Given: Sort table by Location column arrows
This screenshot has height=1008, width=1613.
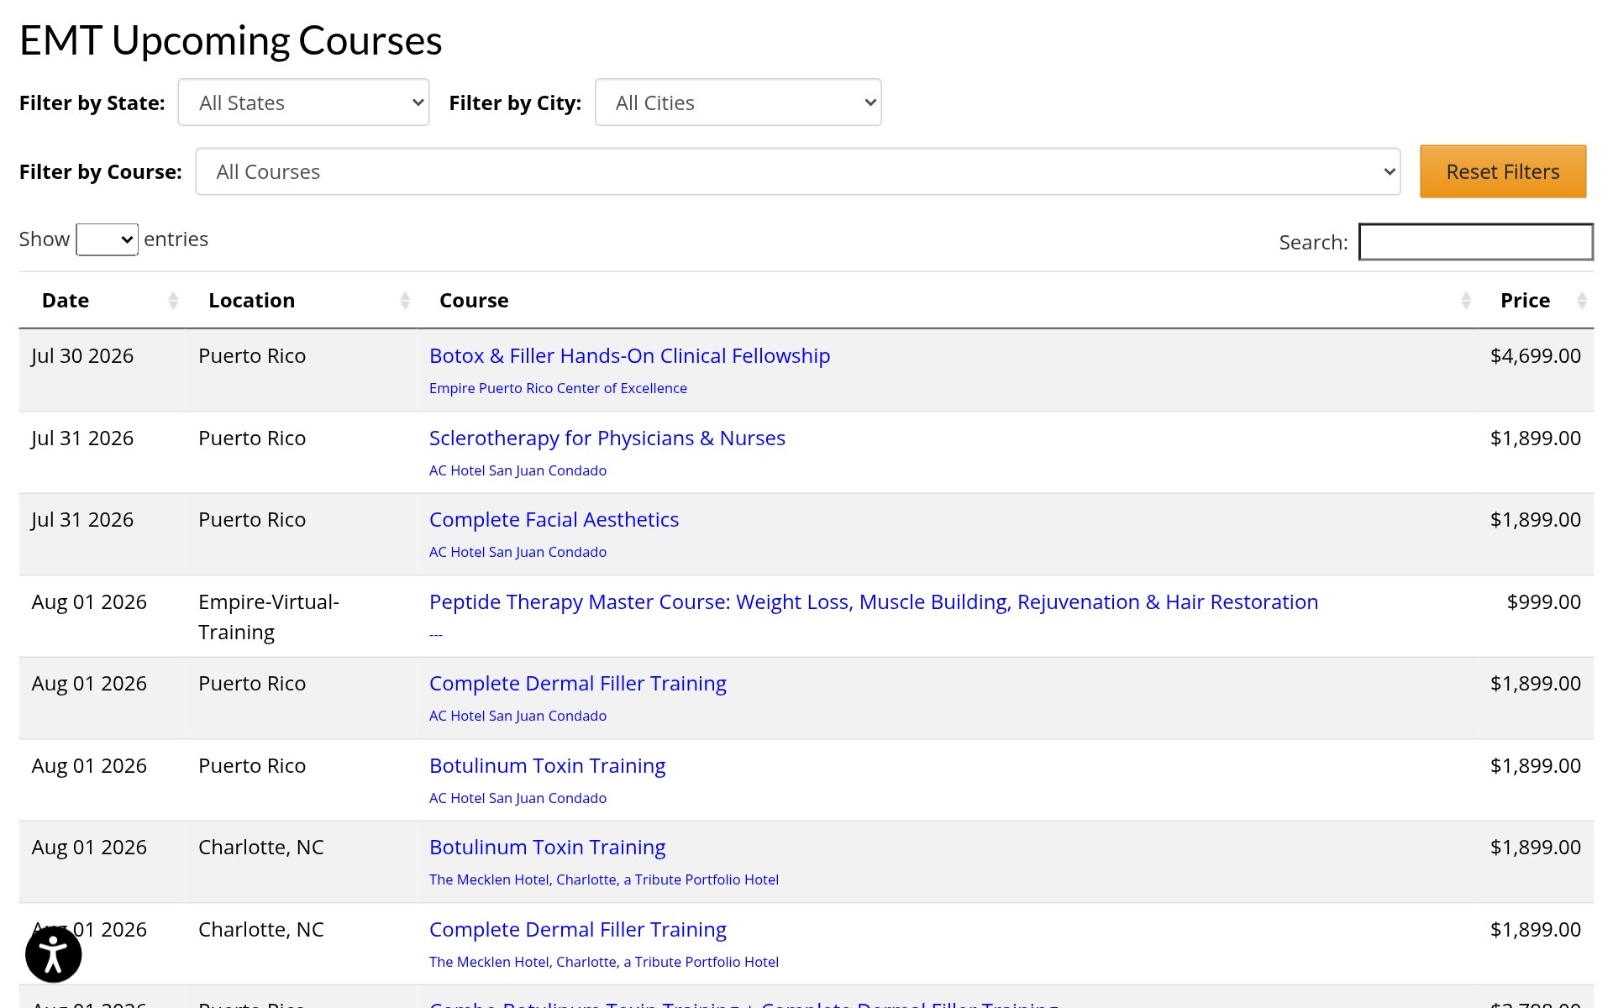Looking at the screenshot, I should (x=405, y=301).
